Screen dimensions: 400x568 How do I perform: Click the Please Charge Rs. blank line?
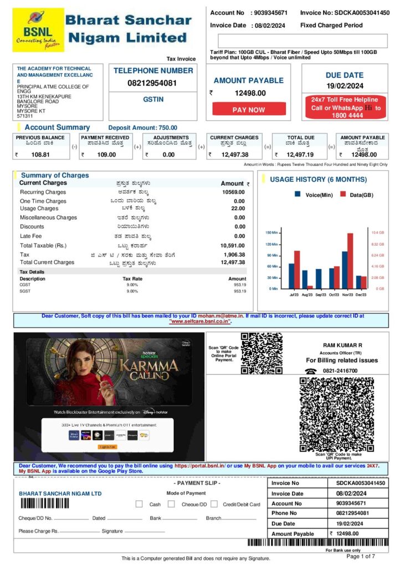point(79,532)
